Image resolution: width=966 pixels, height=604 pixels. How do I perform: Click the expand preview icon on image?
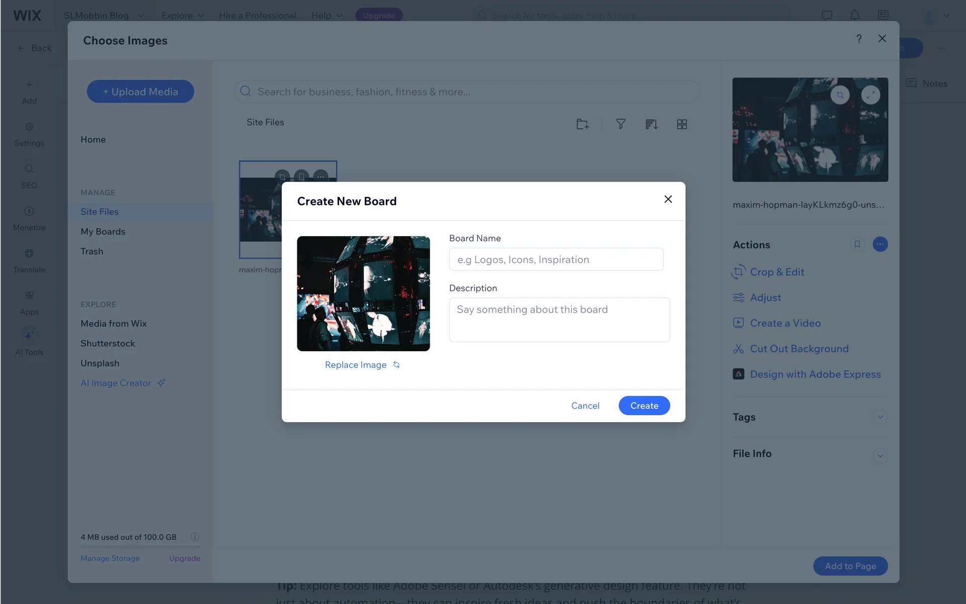tap(870, 95)
